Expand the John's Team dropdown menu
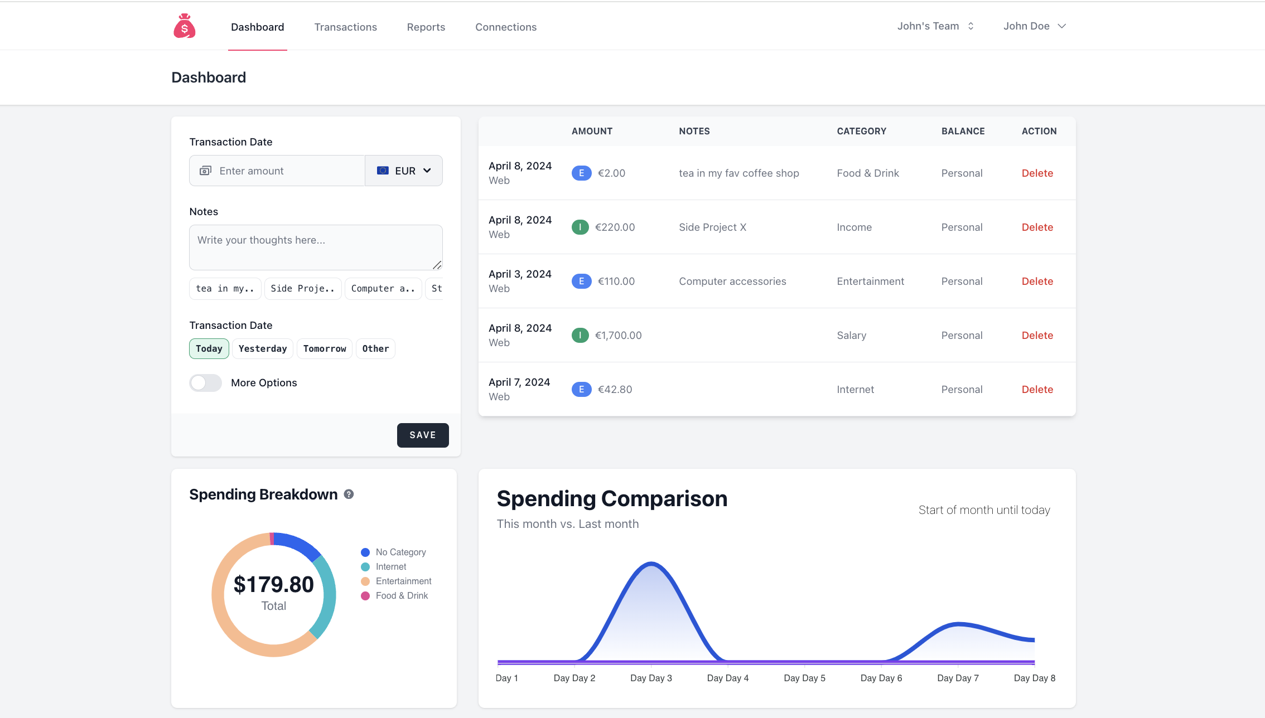1265x718 pixels. pos(935,25)
